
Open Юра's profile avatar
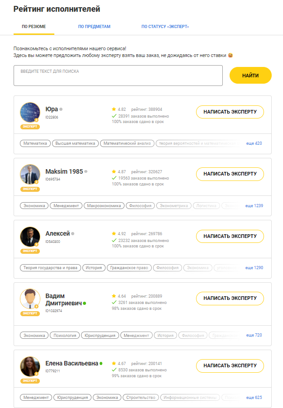tap(30, 112)
